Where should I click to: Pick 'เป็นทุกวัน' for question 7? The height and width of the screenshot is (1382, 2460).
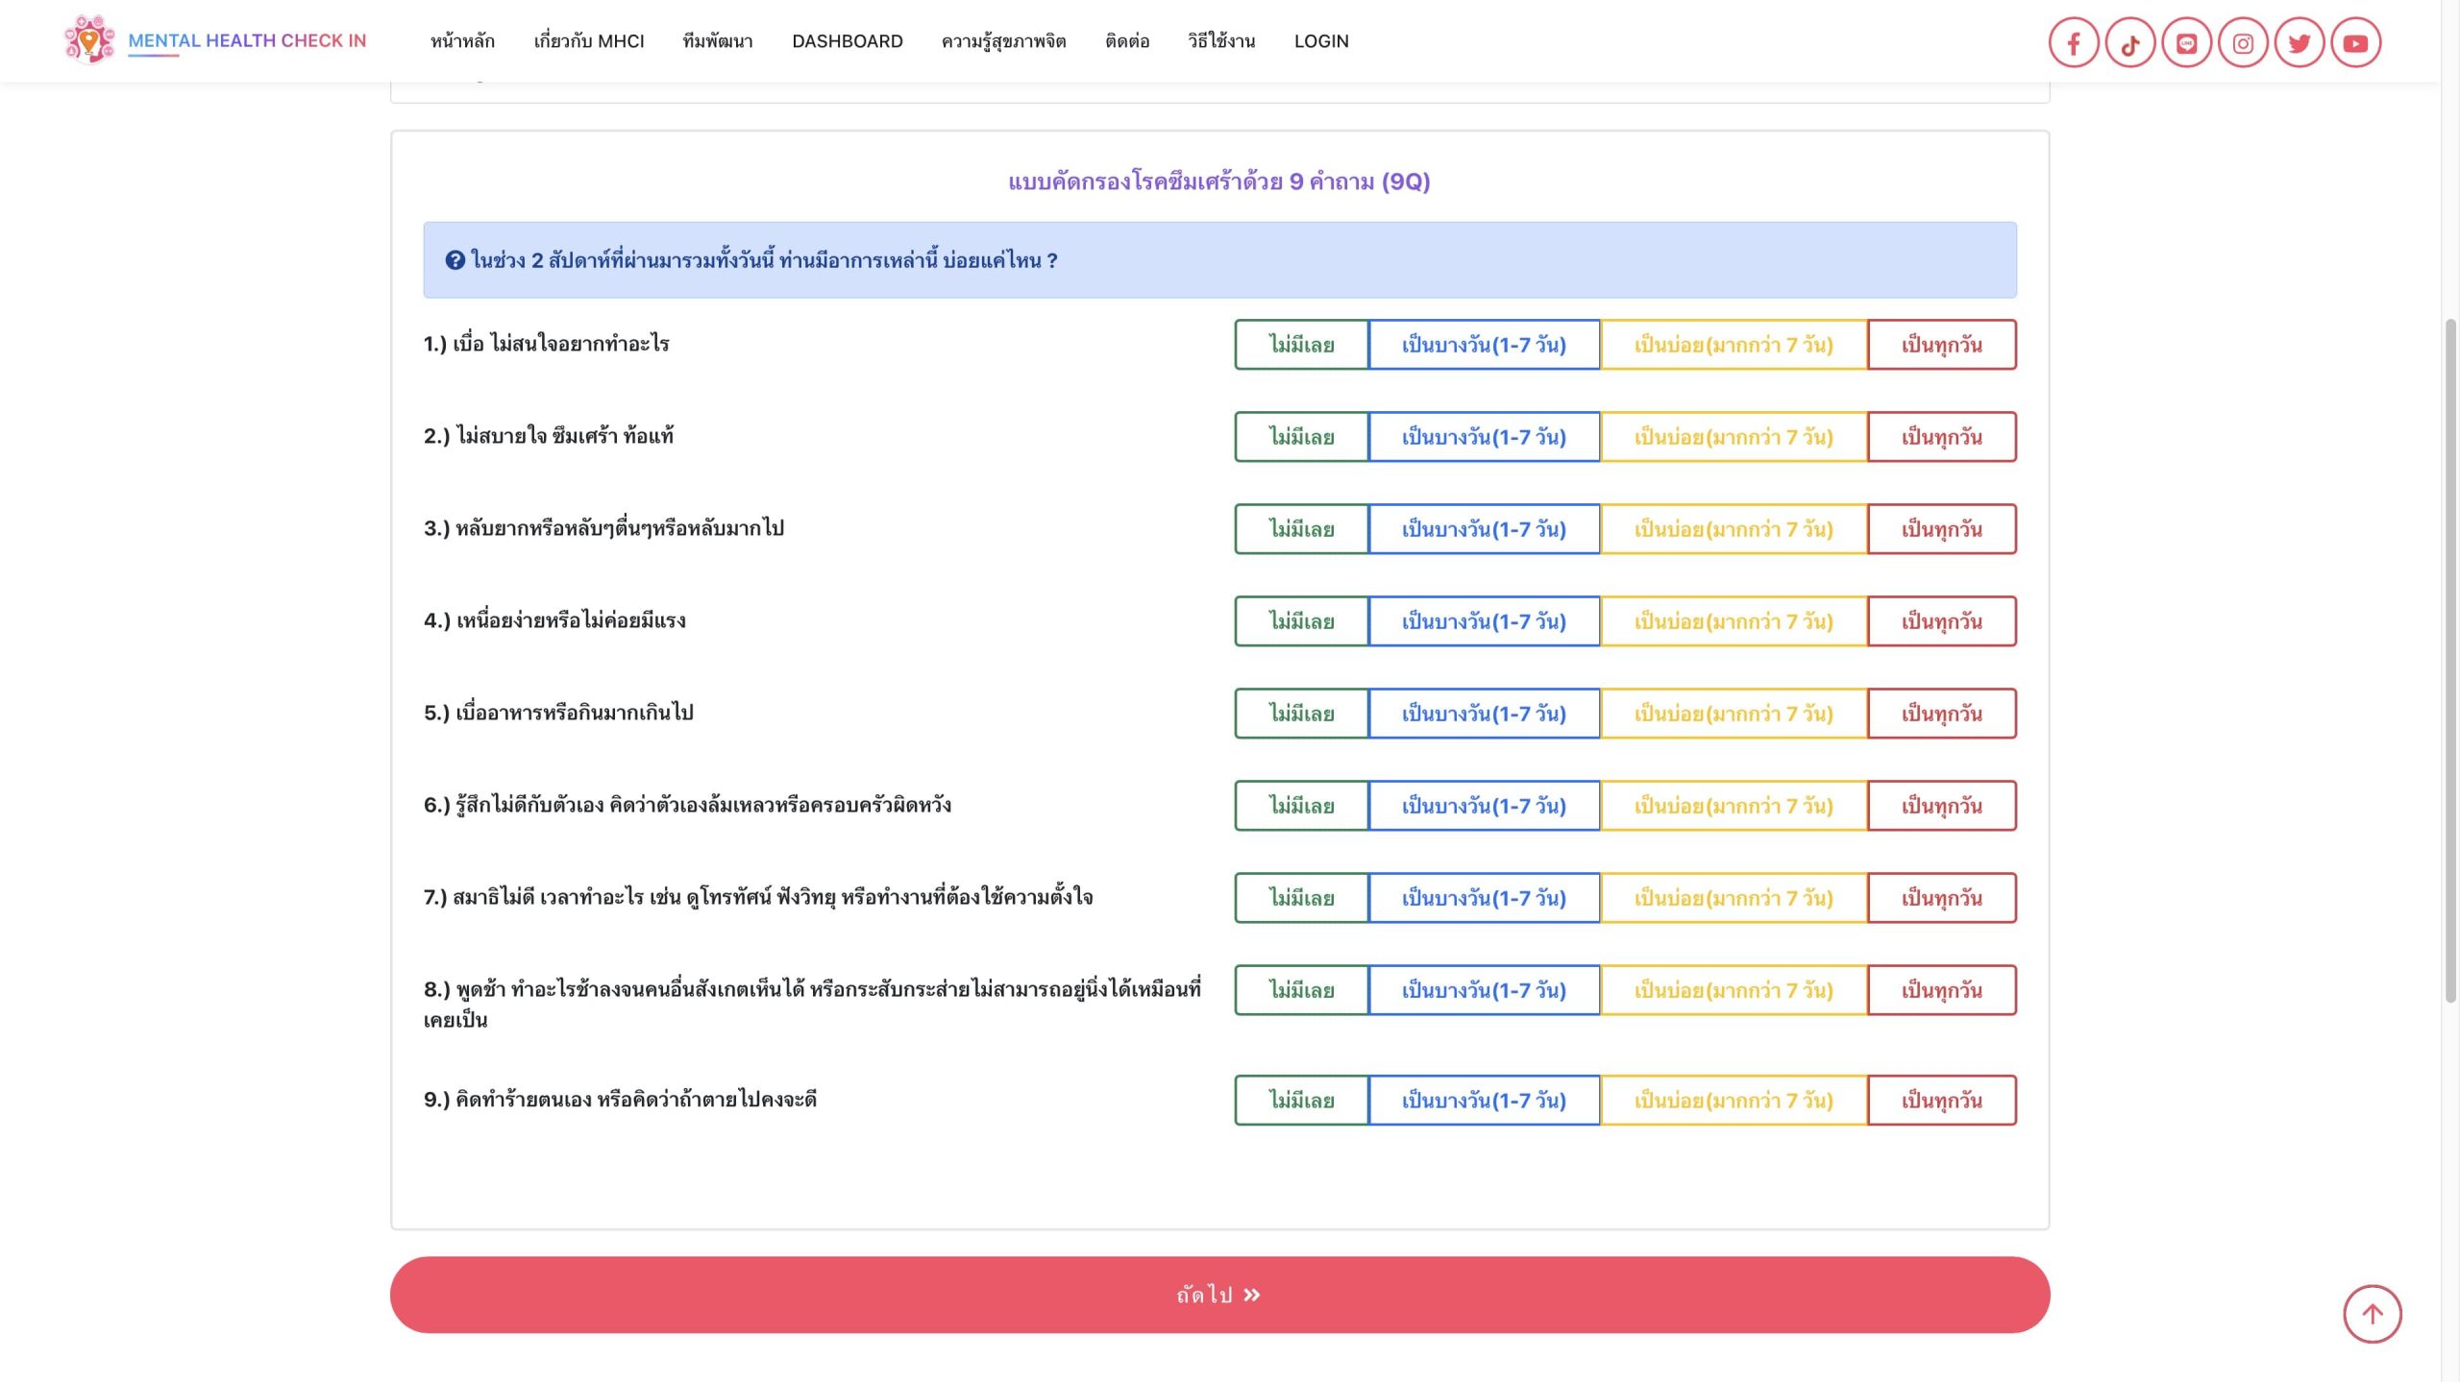pos(1941,898)
